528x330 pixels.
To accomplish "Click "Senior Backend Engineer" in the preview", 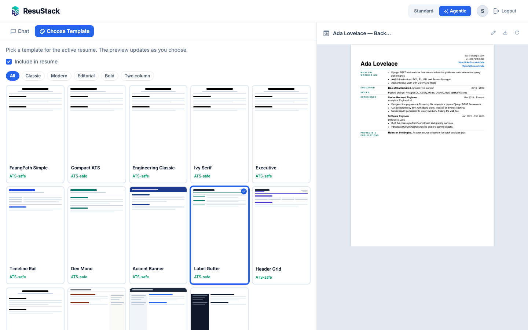I will coord(403,98).
